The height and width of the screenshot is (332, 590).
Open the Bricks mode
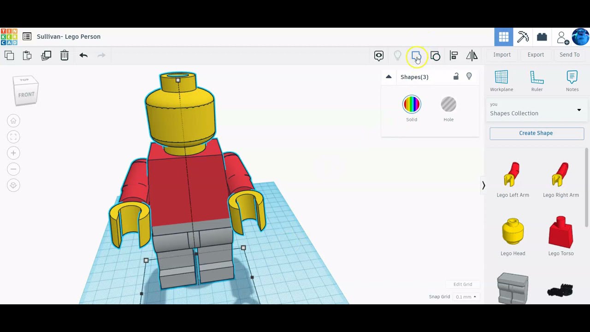coord(542,37)
